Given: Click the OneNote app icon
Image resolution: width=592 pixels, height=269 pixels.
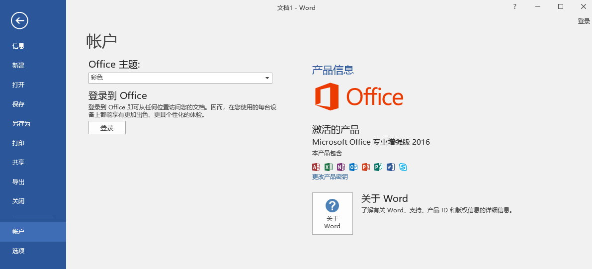Looking at the screenshot, I should (x=341, y=167).
